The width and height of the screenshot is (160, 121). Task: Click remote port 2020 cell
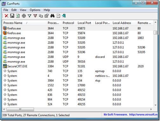coord(141,66)
